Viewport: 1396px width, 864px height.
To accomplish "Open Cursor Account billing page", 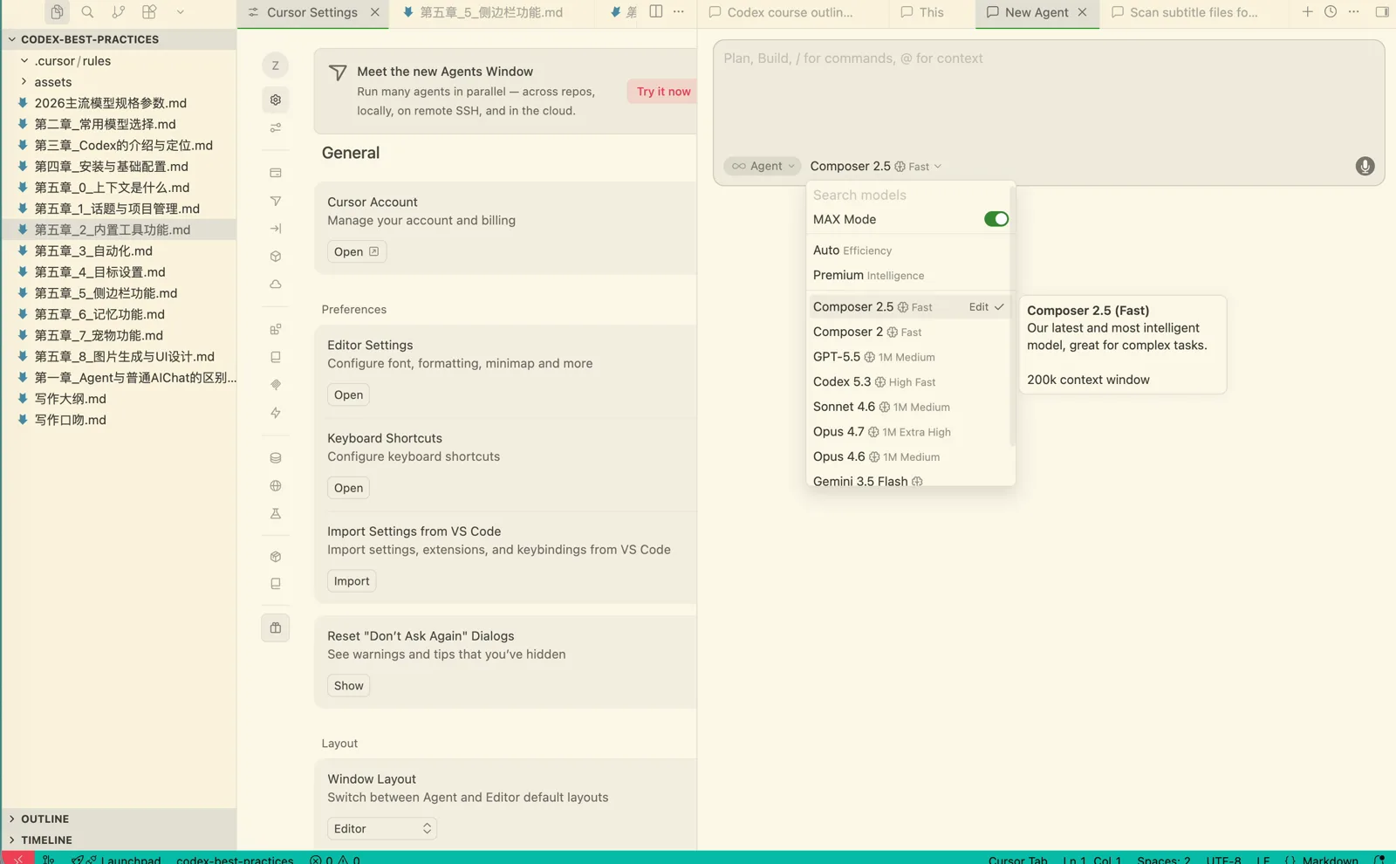I will (x=357, y=251).
